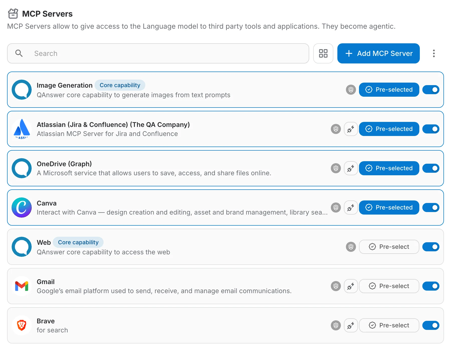Unselect Pre-selected for OneDrive
The width and height of the screenshot is (451, 345).
point(389,168)
